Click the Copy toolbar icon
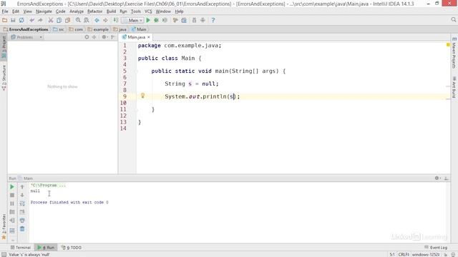The image size is (458, 257). point(59,20)
